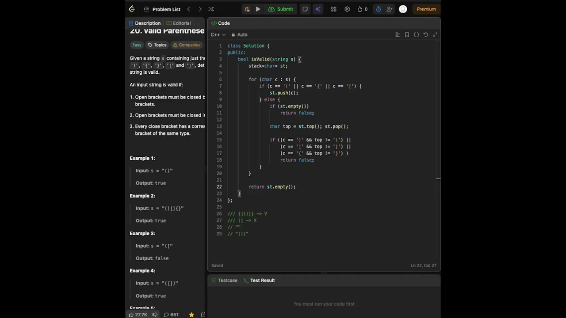
Task: Click the comment line '// "((("'
Action: point(238,234)
